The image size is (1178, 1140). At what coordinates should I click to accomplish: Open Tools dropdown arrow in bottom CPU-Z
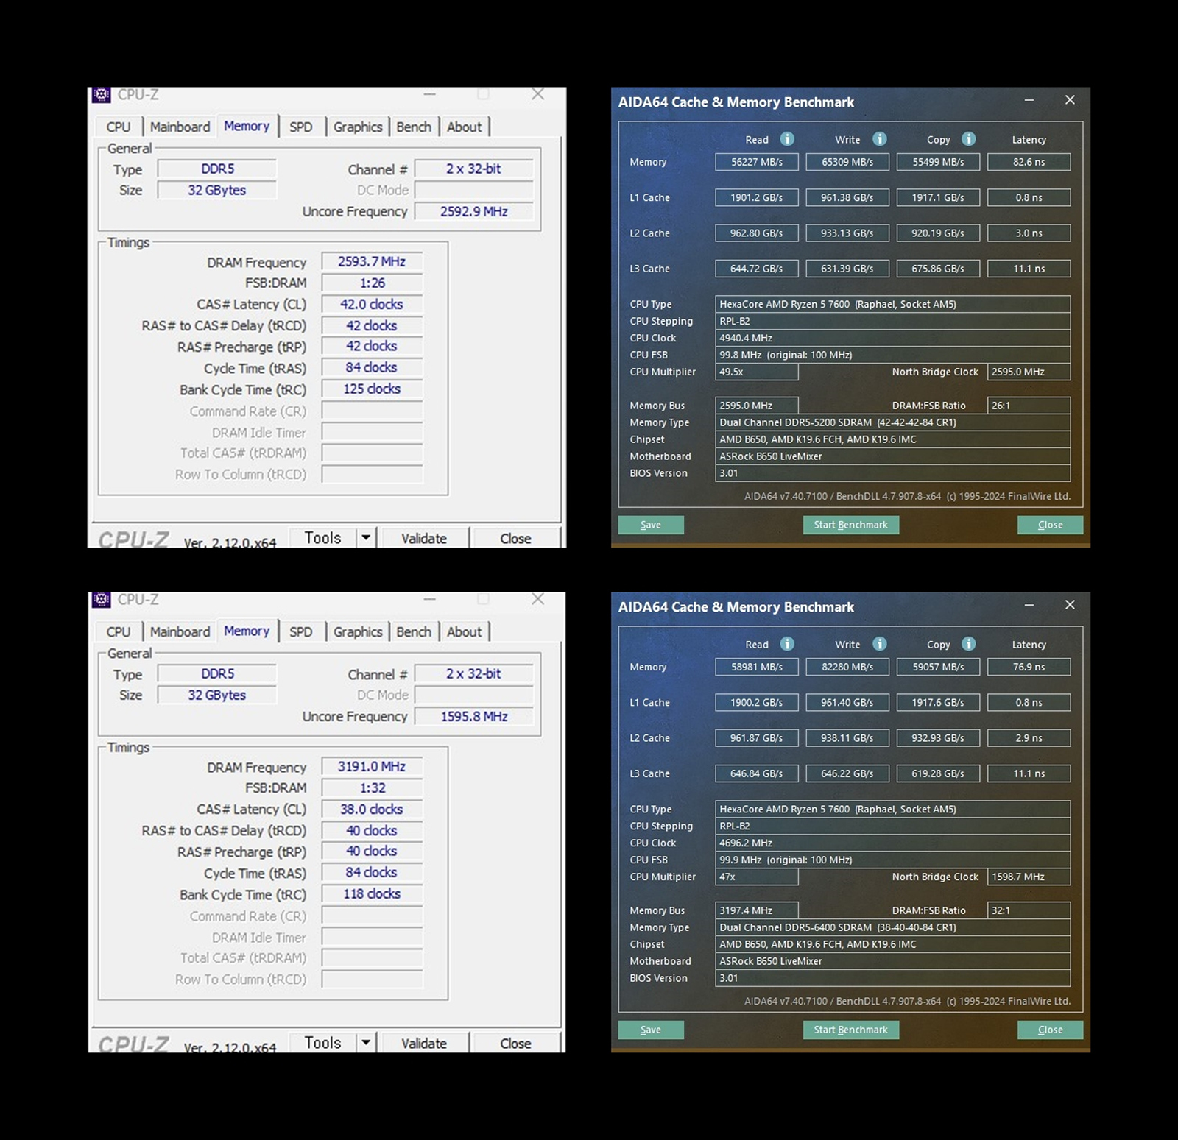tap(366, 1043)
